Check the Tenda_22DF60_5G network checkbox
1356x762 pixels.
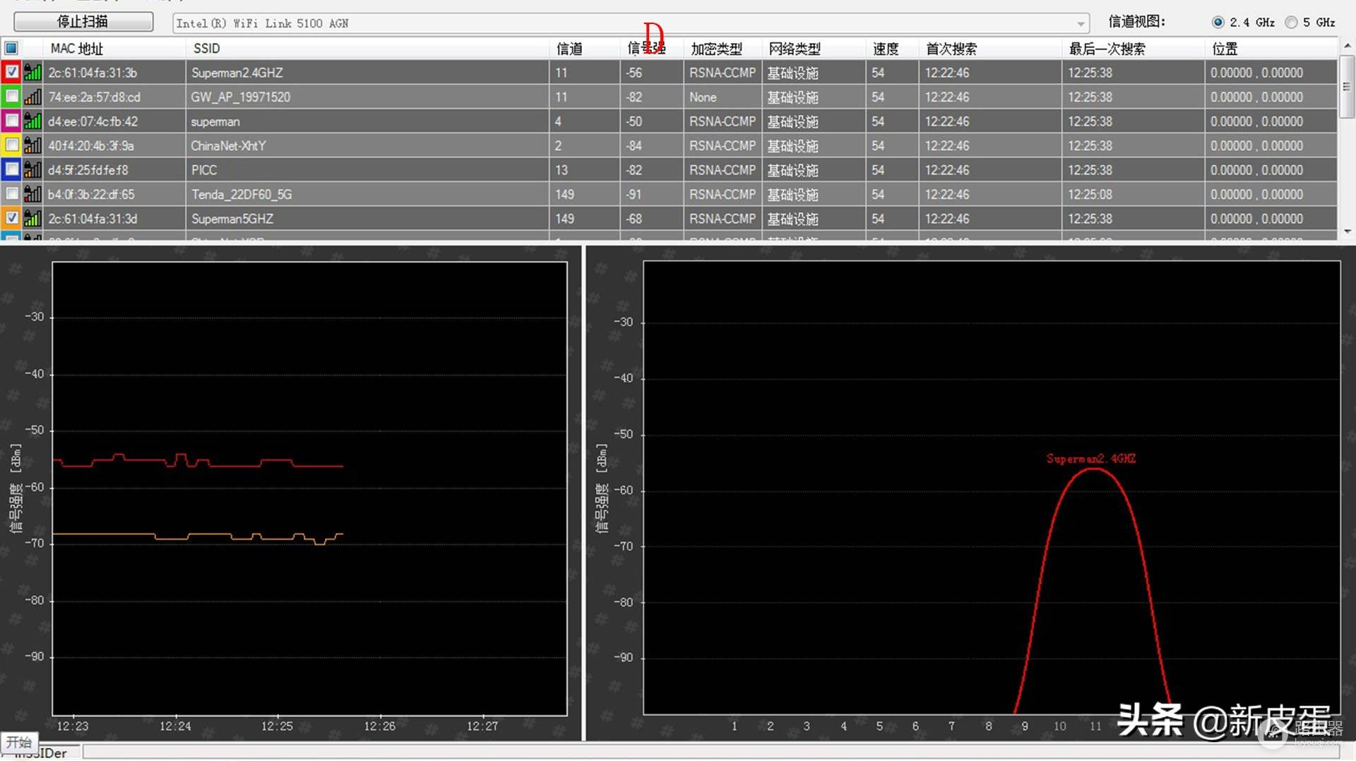(x=11, y=194)
